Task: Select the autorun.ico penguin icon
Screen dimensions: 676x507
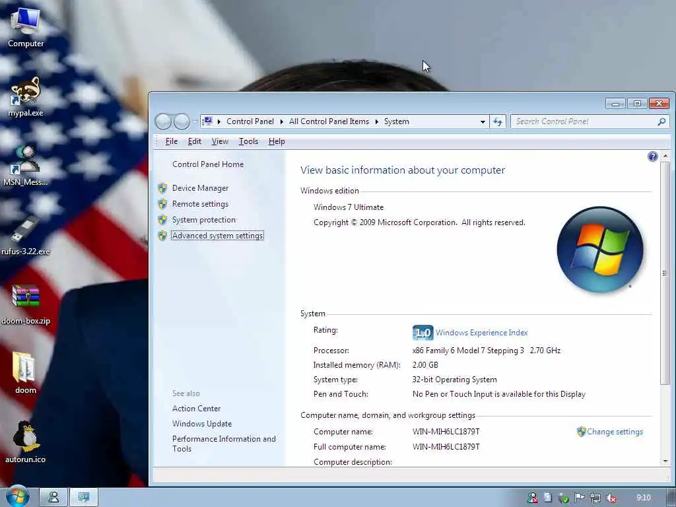Action: coord(26,442)
